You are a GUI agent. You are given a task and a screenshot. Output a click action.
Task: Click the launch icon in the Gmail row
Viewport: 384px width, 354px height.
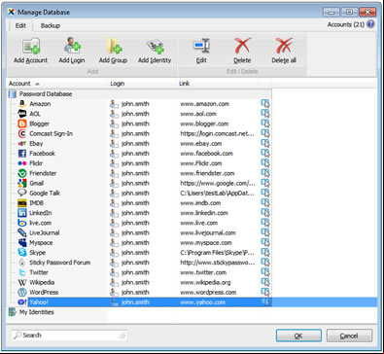click(265, 183)
